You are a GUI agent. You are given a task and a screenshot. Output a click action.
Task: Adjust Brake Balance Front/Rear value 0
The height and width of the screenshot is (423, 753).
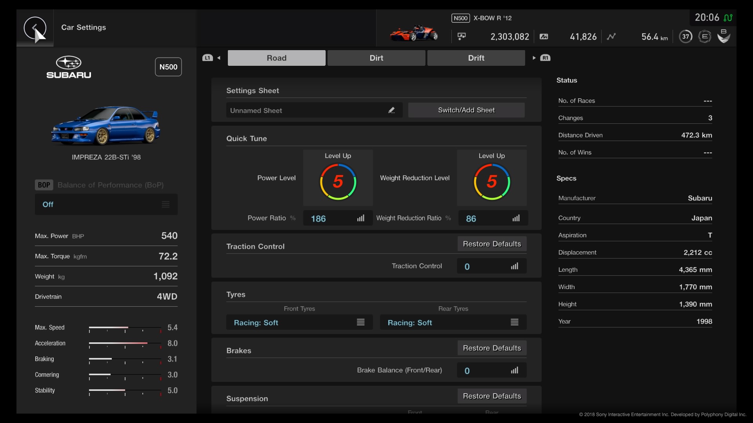492,371
